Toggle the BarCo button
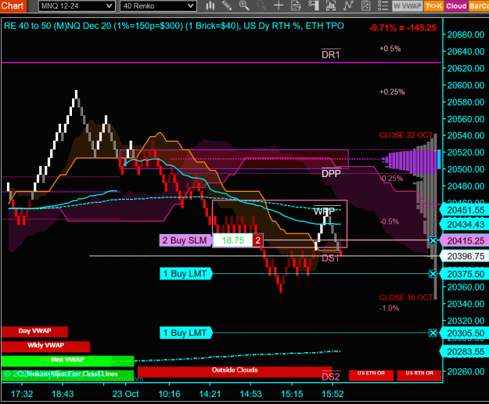This screenshot has width=489, height=404. 479,6
